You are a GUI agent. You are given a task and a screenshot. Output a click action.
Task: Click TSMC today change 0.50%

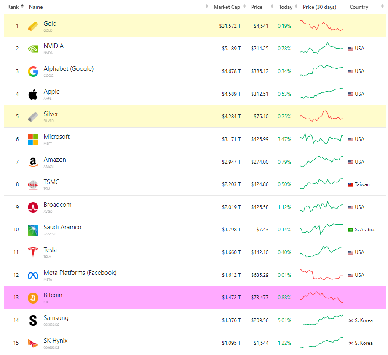pyautogui.click(x=284, y=184)
